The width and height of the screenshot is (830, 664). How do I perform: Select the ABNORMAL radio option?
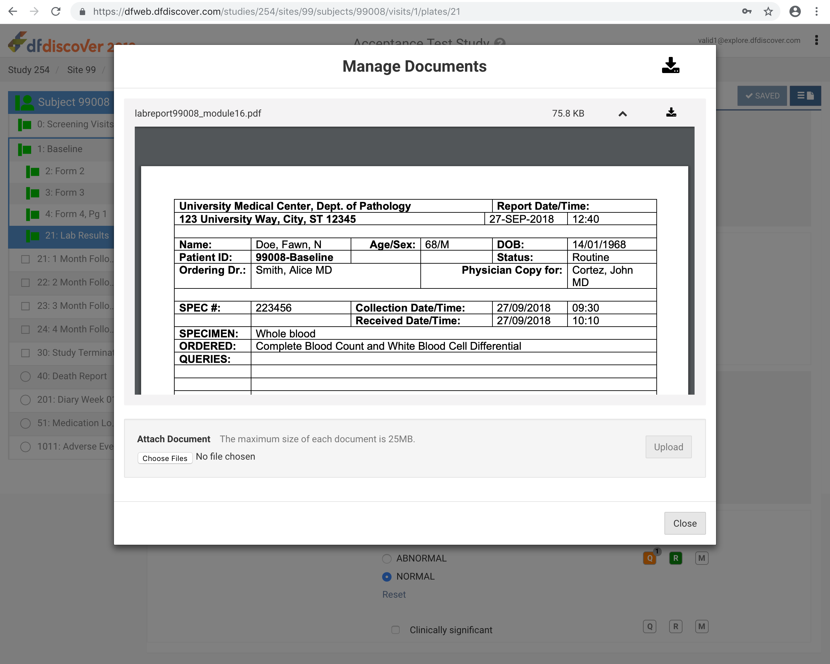point(387,558)
